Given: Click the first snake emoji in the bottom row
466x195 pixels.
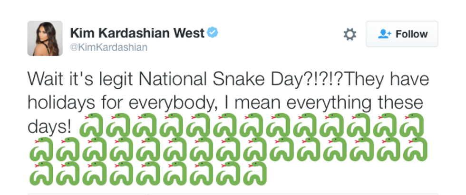Looking at the screenshot, I should [41, 173].
